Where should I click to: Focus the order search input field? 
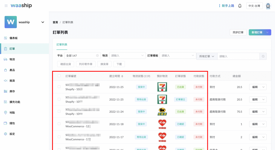point(238,56)
